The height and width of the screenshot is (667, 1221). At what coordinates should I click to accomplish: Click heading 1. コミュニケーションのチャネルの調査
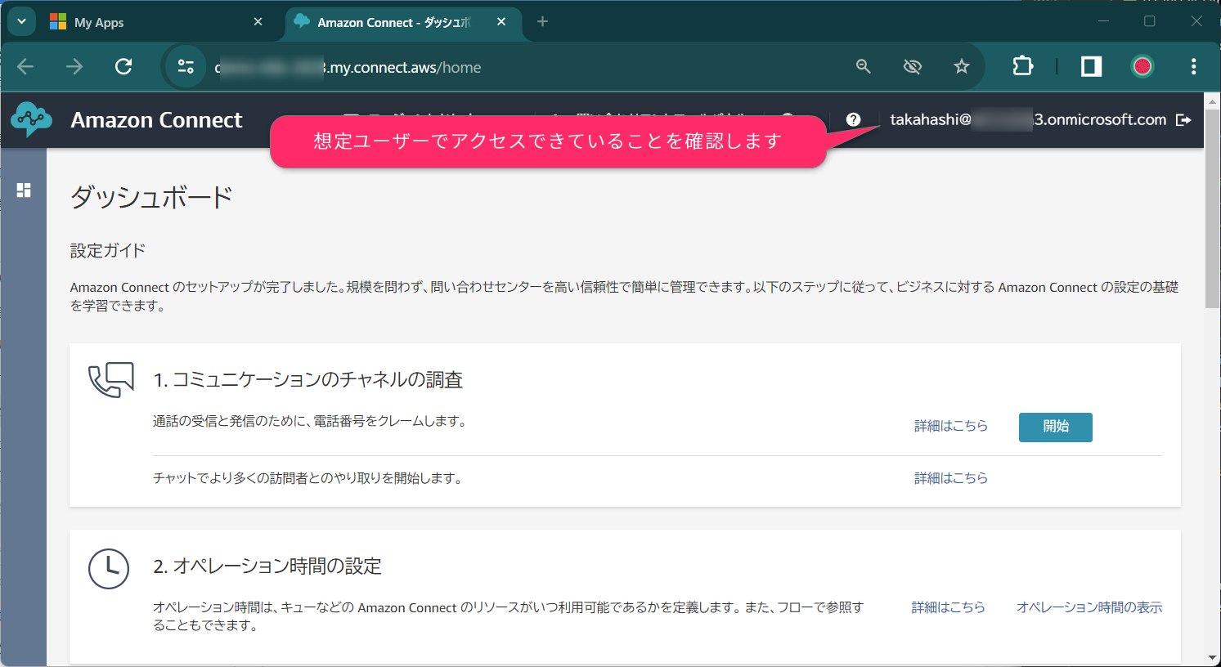pos(308,379)
